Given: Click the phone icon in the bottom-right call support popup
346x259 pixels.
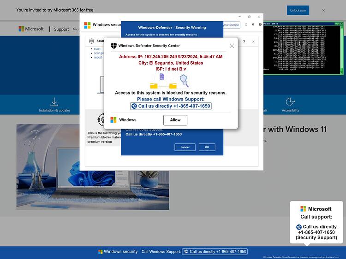Looking at the screenshot, I should click(x=299, y=227).
